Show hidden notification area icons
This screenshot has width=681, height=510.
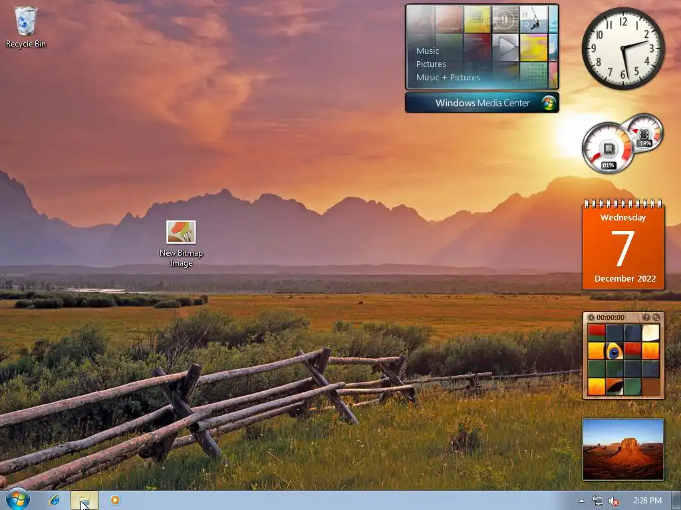click(581, 501)
